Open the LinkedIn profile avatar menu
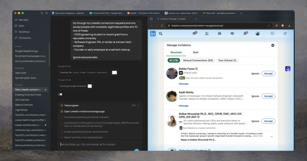This screenshot has width=307, height=161. pos(257,34)
